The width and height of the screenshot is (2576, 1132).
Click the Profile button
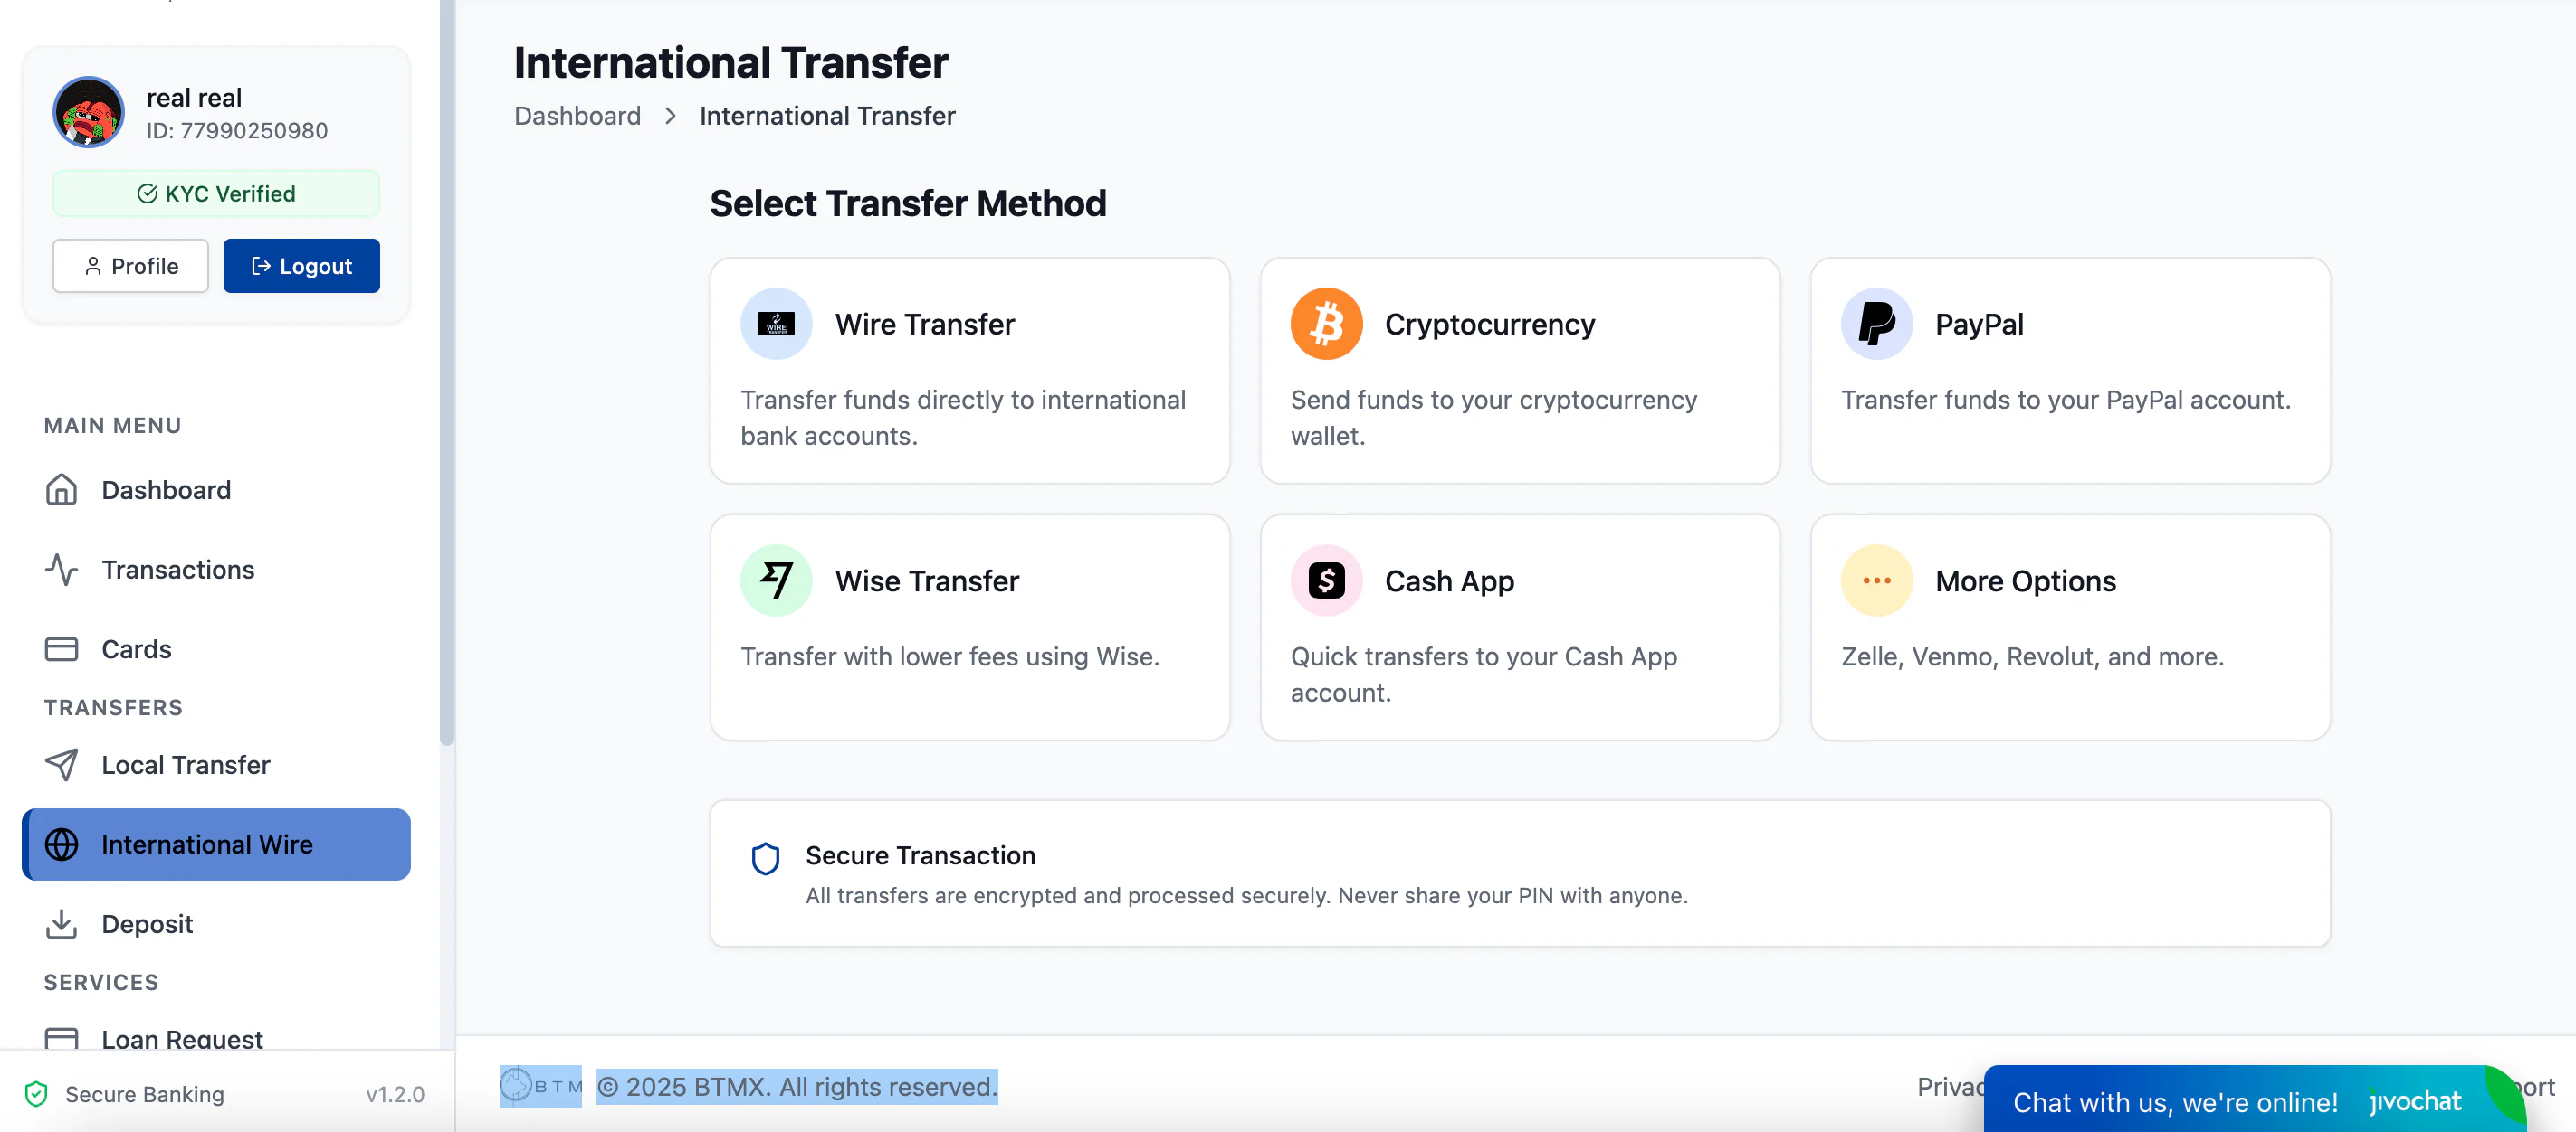[130, 266]
